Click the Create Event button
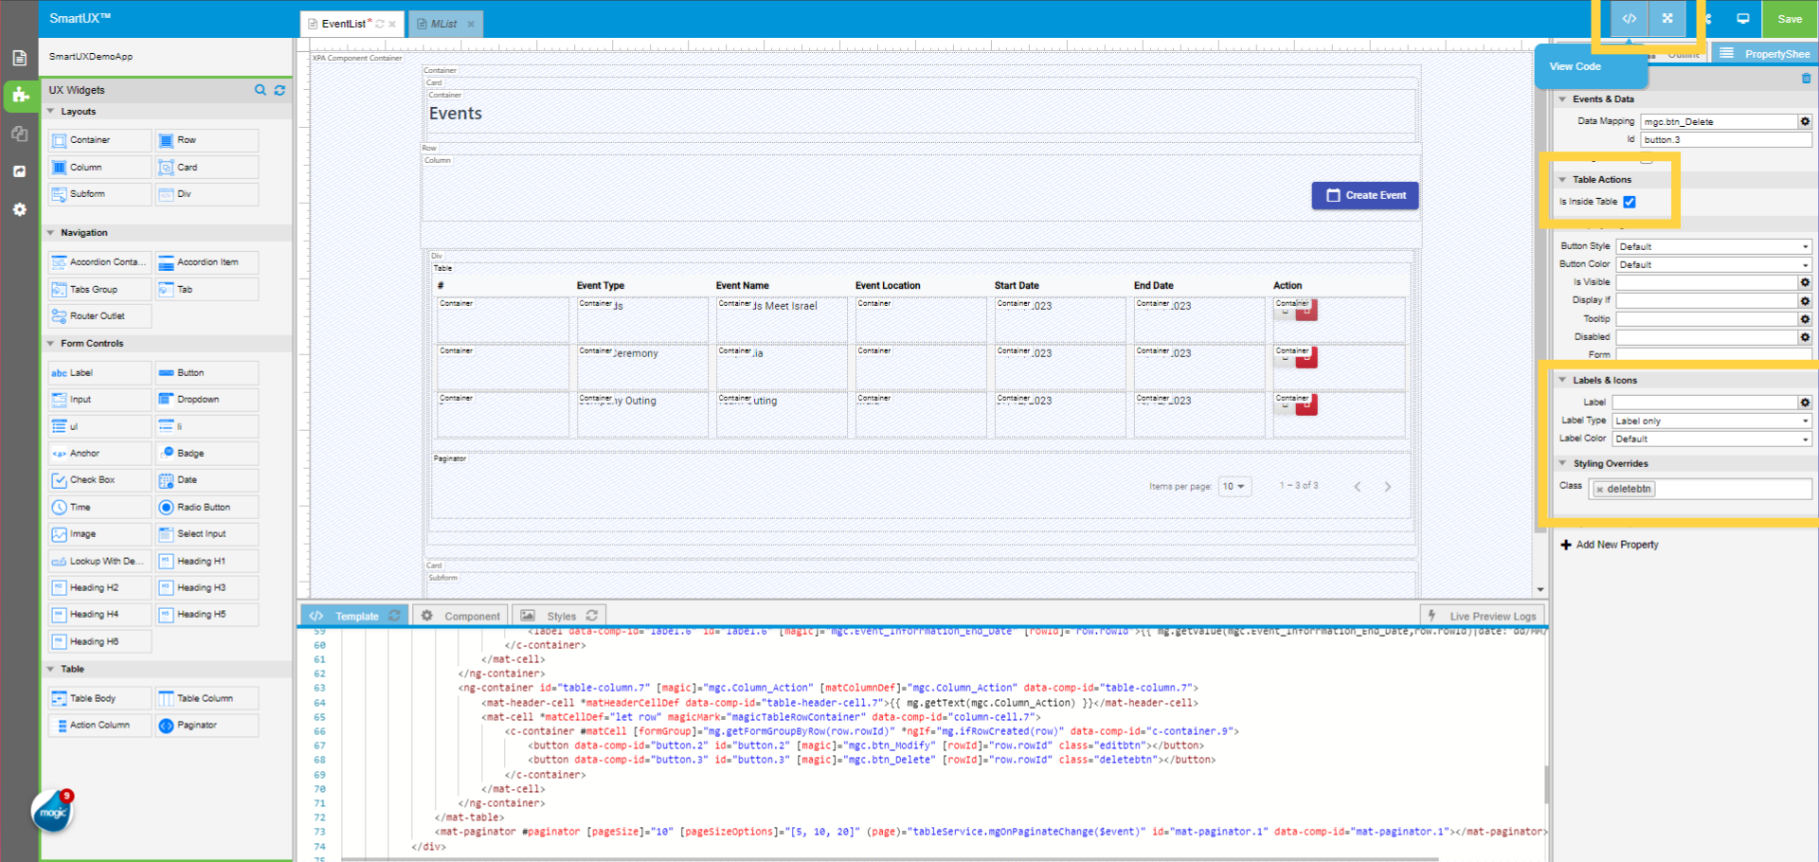Screen dimensions: 1819x862 click(1364, 195)
